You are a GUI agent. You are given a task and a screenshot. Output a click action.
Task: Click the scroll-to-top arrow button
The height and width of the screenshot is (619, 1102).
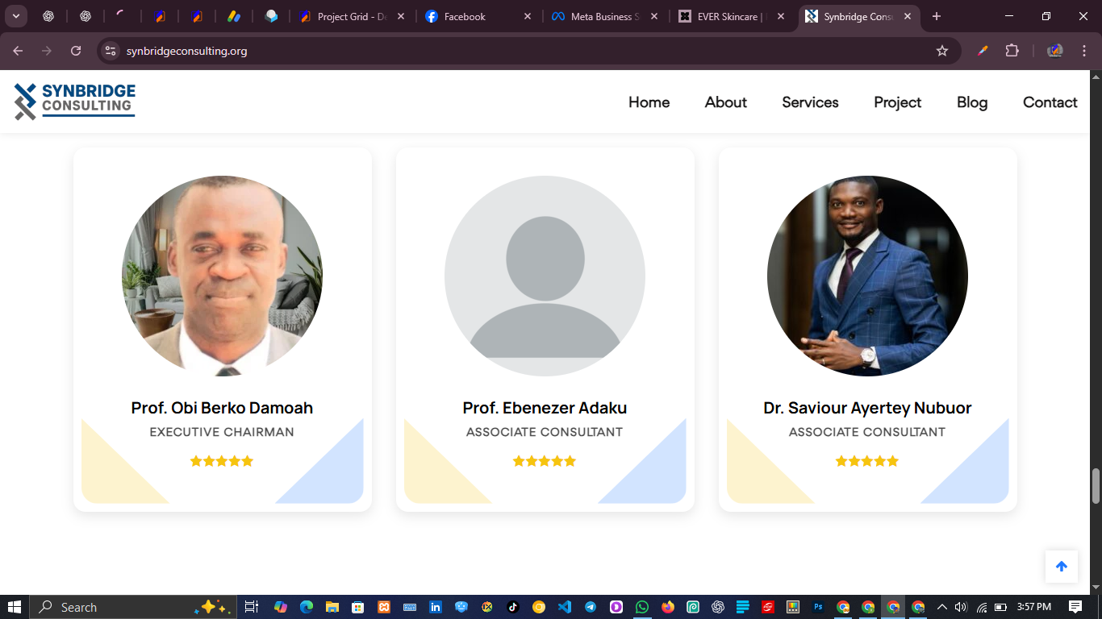point(1062,567)
